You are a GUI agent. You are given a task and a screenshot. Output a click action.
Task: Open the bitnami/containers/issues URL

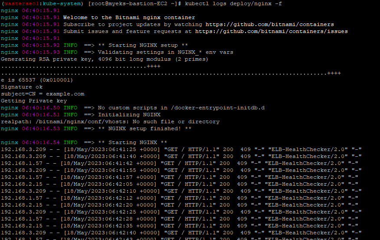pos(271,32)
